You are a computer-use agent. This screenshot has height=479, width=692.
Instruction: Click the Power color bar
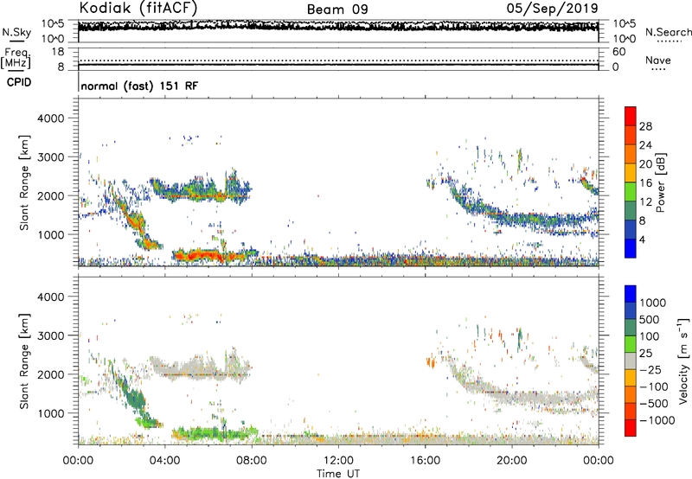[x=631, y=182]
